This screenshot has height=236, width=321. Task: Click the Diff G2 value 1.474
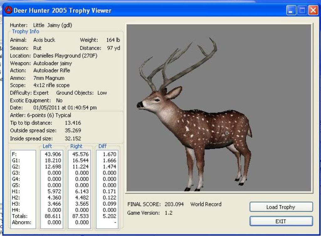pyautogui.click(x=109, y=167)
